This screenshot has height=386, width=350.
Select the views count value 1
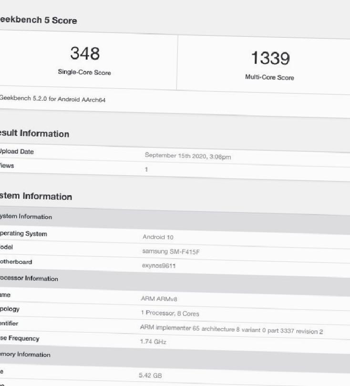tap(146, 169)
